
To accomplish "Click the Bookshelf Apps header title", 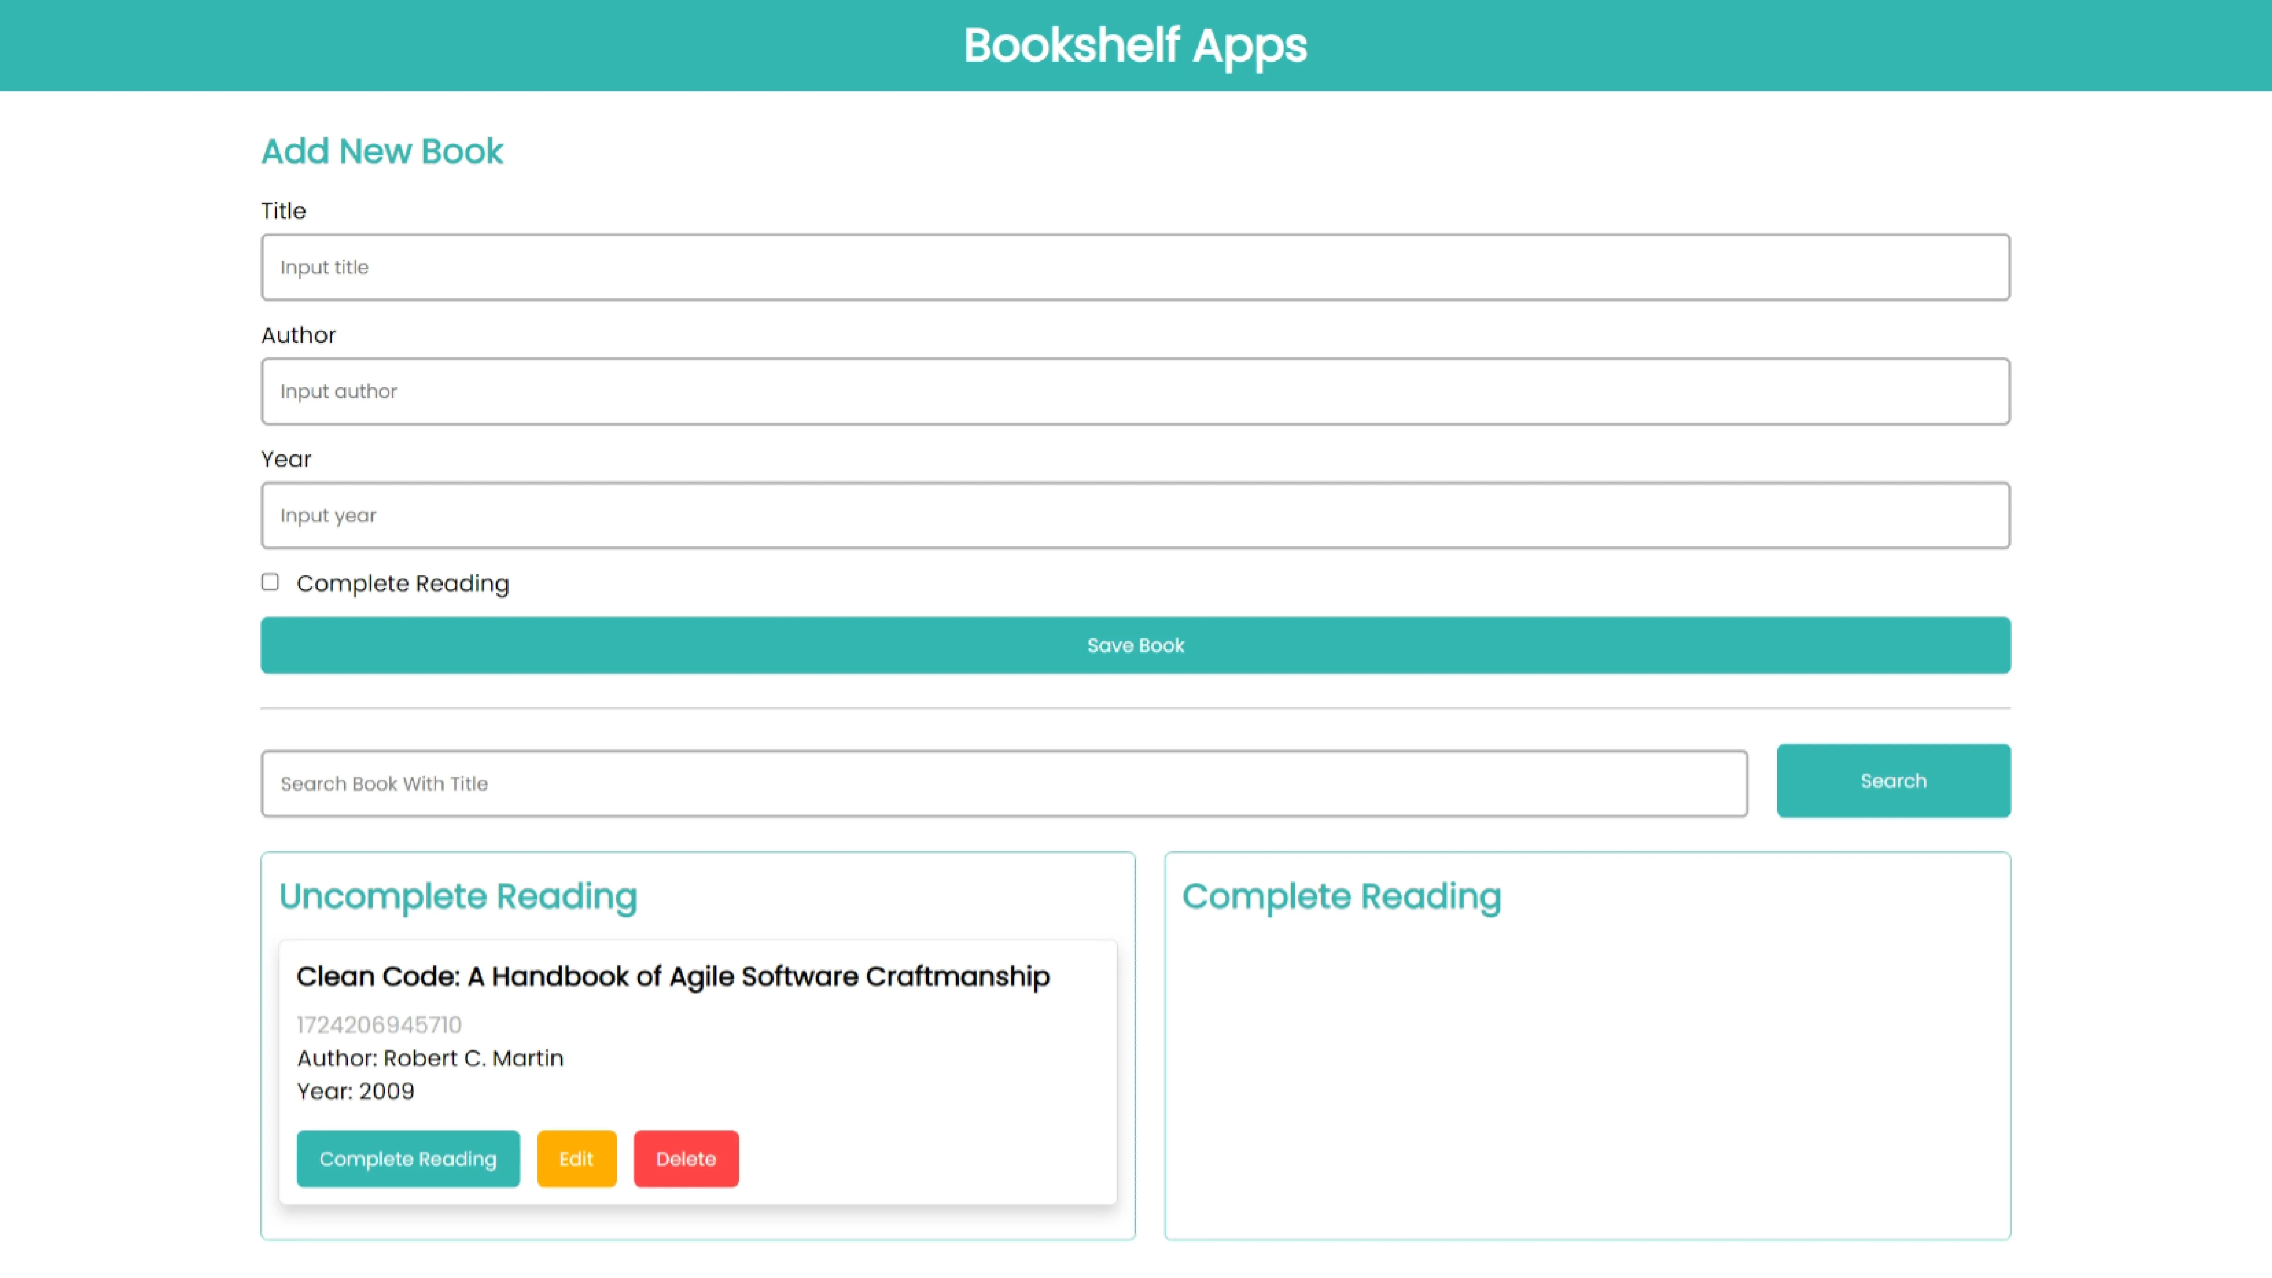I will [x=1135, y=46].
